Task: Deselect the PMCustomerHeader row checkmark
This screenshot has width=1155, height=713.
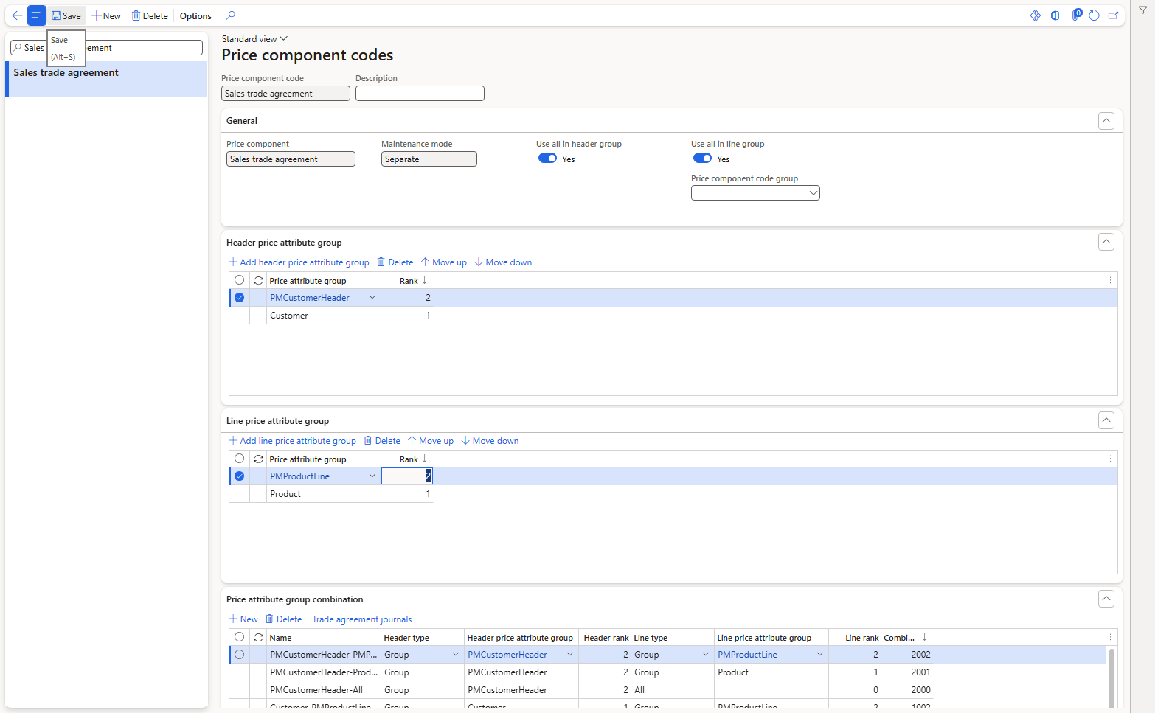Action: 239,298
